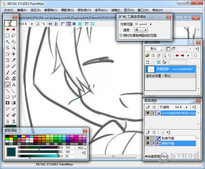Open the 默认 dropdown in the light table palette
205x169 pixels.
click(154, 49)
